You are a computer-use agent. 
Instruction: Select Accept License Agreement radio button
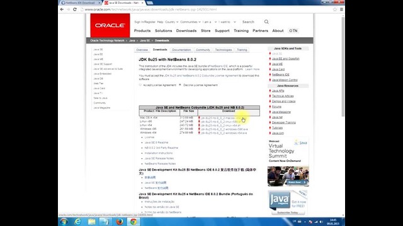(x=140, y=85)
